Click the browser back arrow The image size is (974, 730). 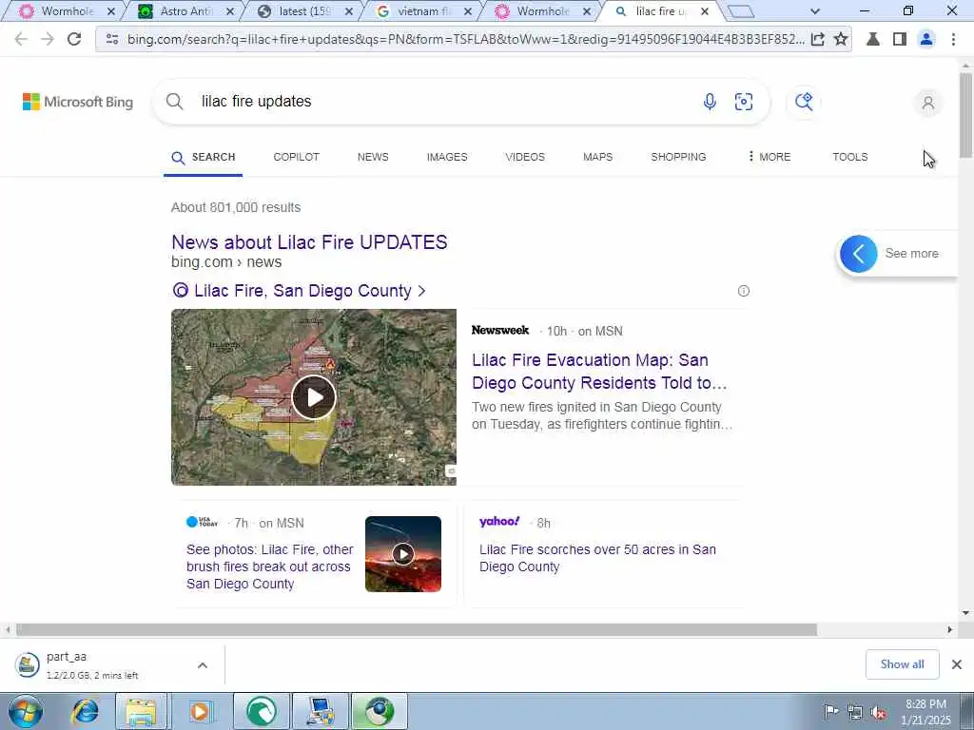point(21,39)
